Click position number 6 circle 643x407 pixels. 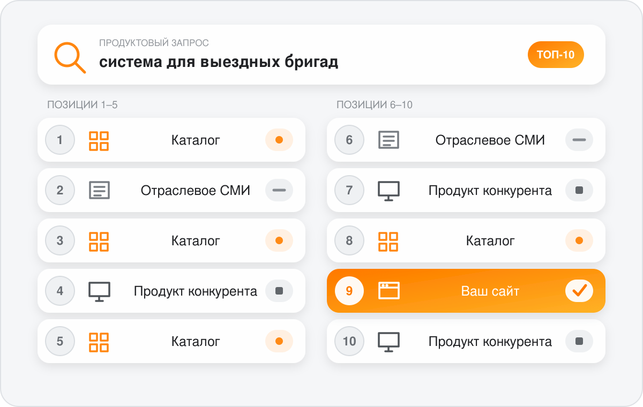tap(349, 140)
